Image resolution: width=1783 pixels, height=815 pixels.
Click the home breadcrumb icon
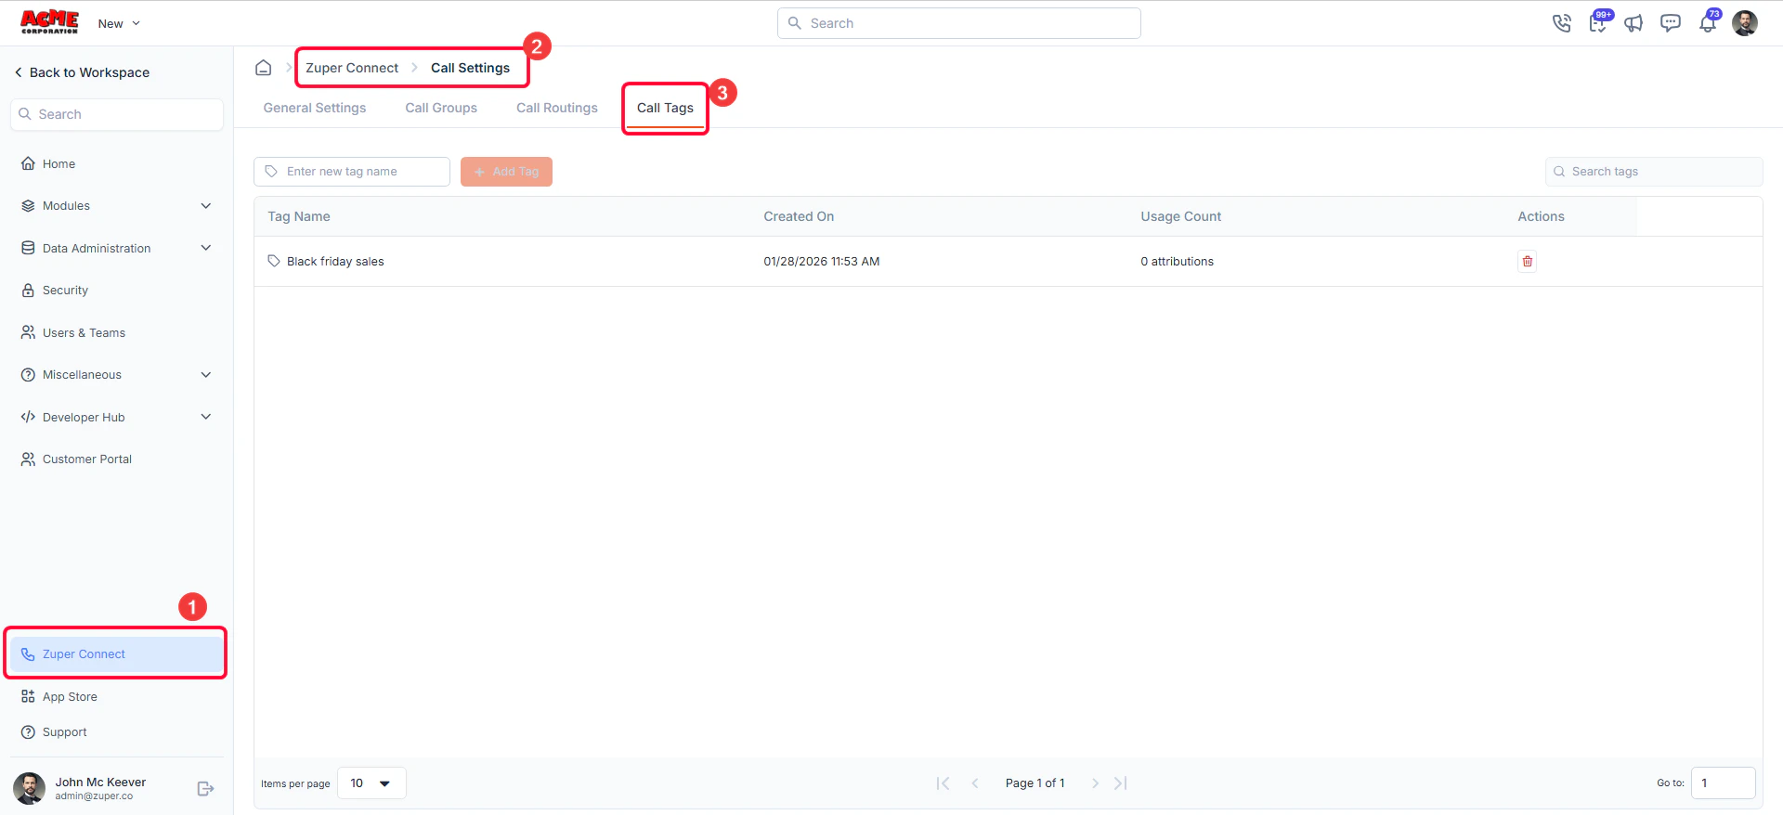[x=264, y=68]
